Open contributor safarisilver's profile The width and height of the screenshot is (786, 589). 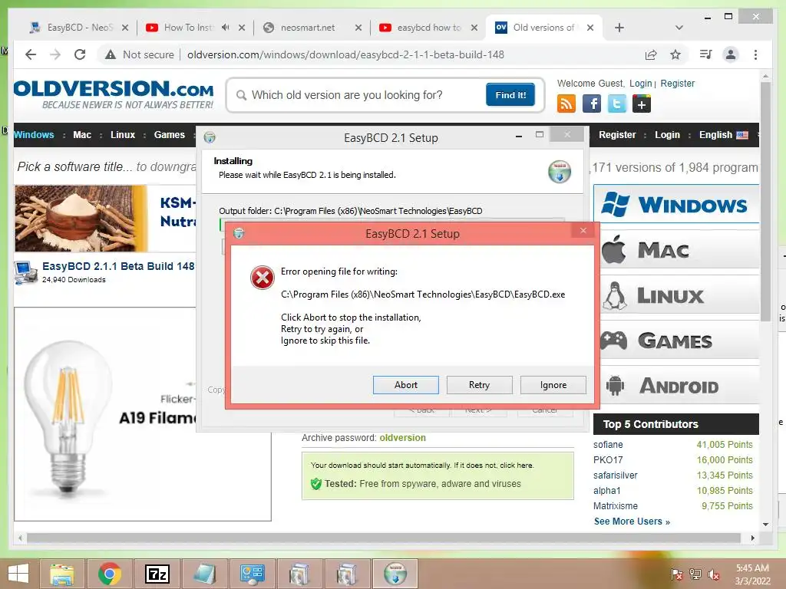click(x=616, y=475)
